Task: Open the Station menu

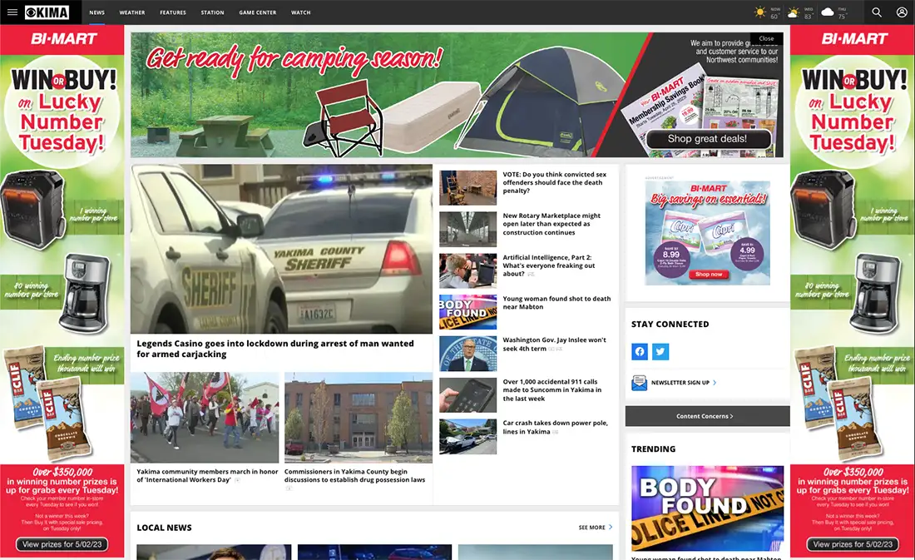Action: tap(212, 12)
